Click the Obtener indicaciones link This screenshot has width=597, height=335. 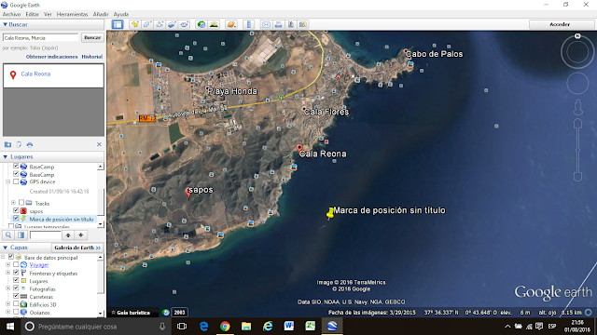52,57
